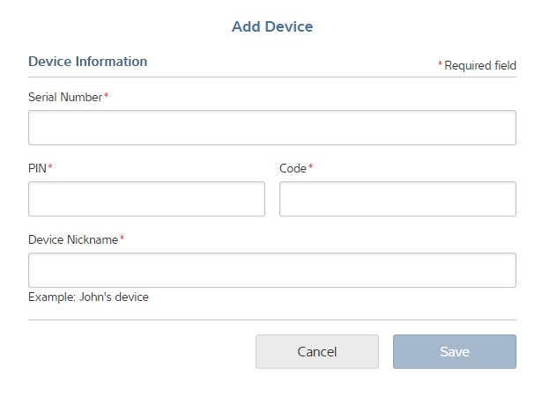Click the red asterisk next to PIN

50,167
